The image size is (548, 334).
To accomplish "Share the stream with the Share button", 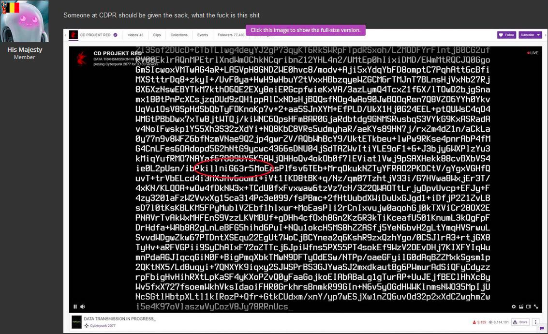I will point(520,322).
